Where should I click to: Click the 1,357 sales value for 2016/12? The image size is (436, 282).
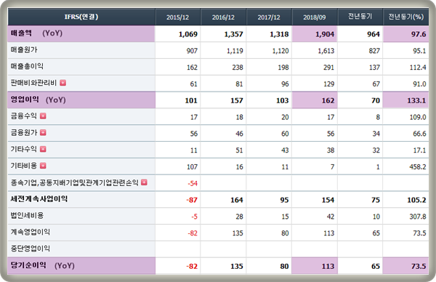coord(233,34)
